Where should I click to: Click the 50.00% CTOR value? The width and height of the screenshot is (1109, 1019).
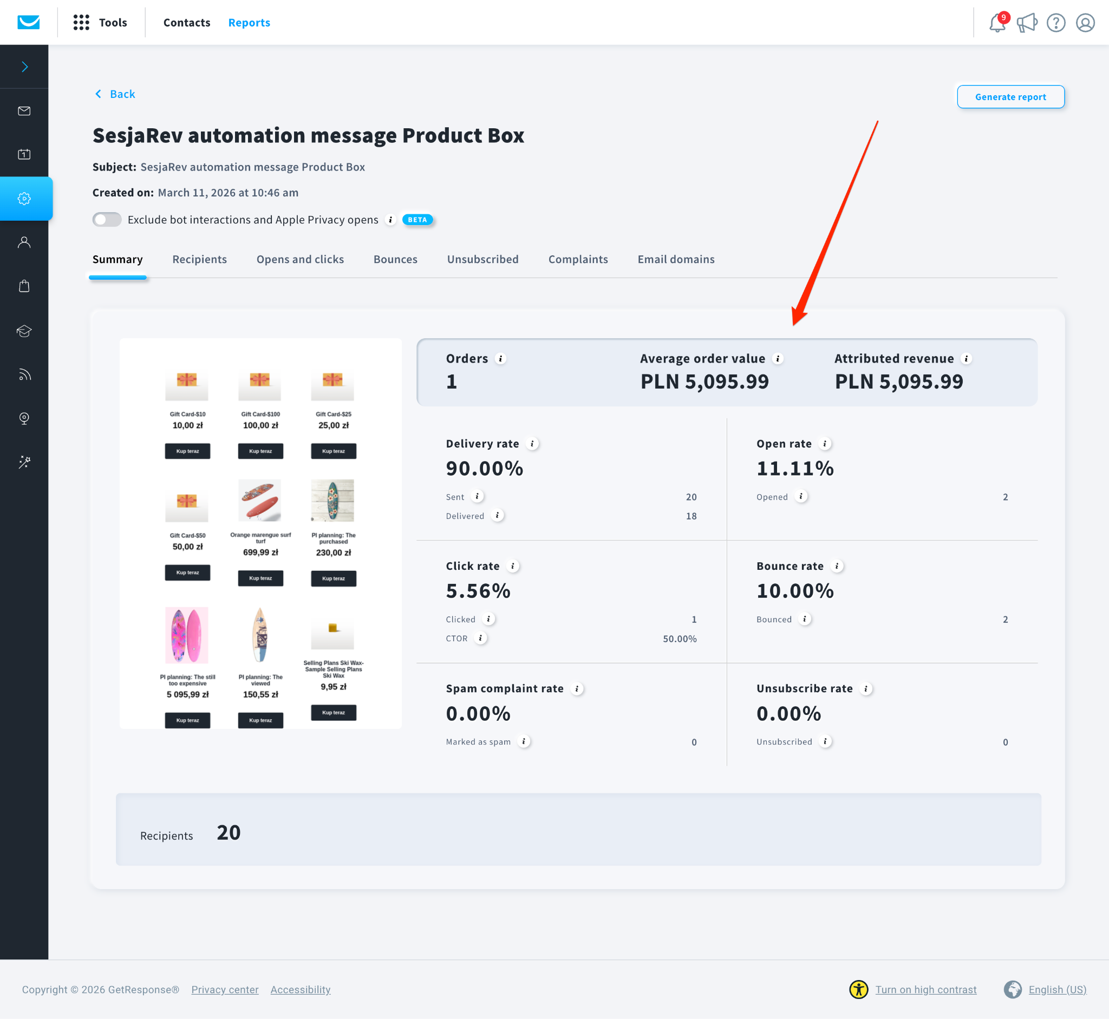tap(679, 639)
